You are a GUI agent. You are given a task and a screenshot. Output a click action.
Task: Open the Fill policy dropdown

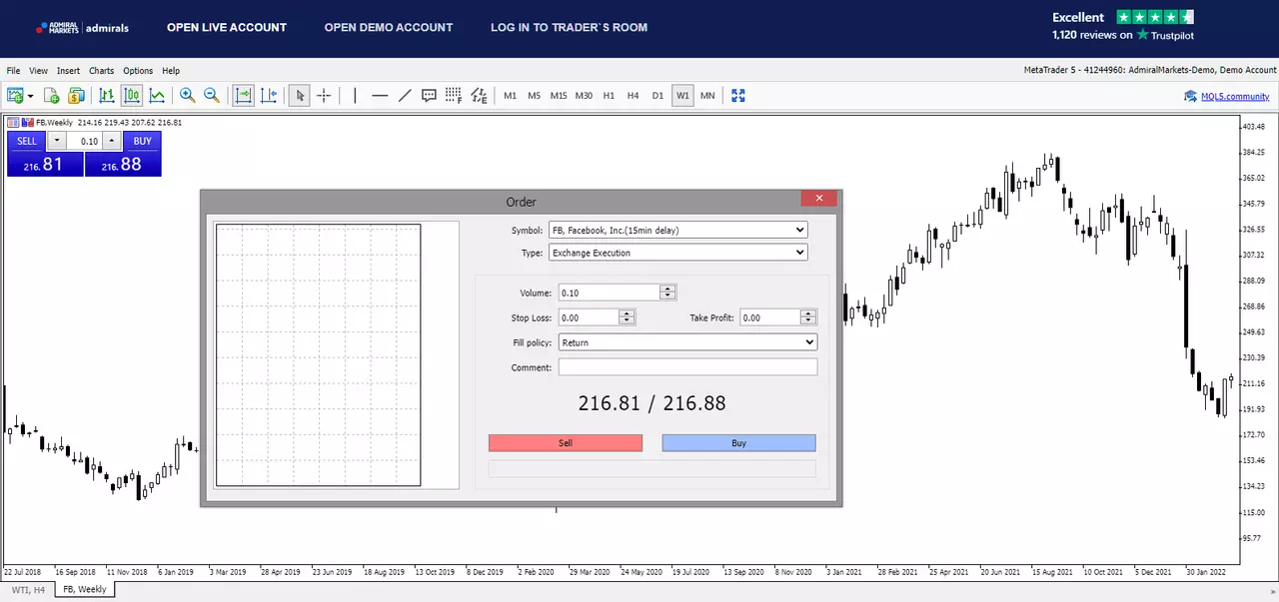point(687,342)
